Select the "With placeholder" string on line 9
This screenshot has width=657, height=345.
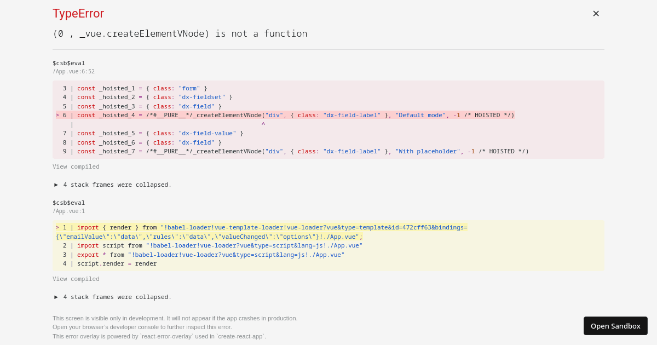(427, 151)
